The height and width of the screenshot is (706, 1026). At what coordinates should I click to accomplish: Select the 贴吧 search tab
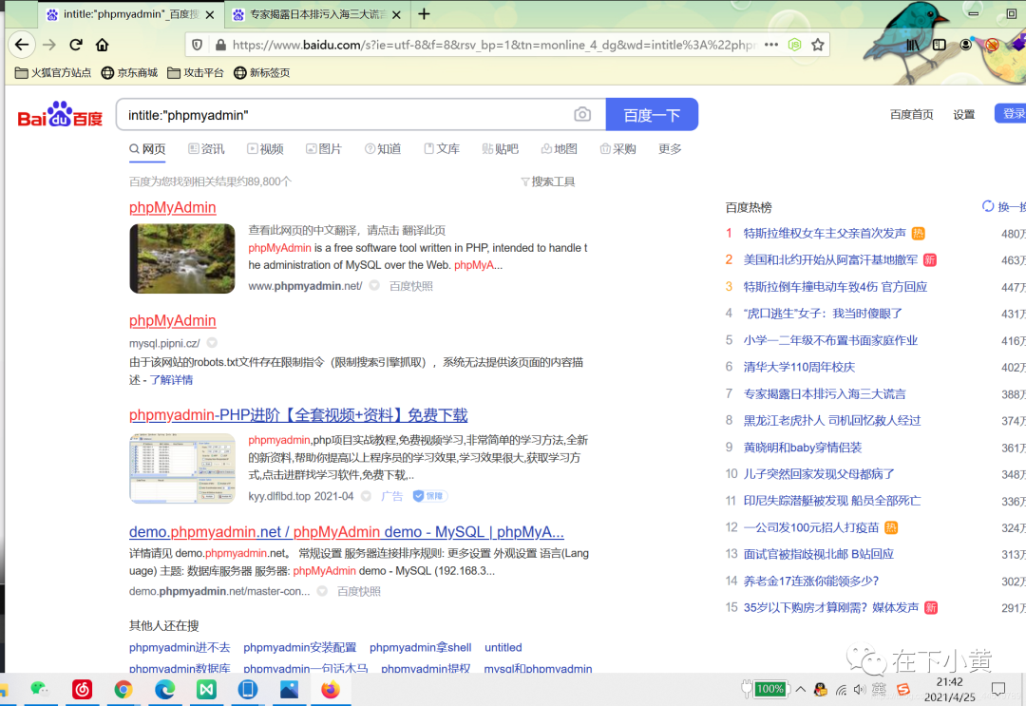pos(500,149)
